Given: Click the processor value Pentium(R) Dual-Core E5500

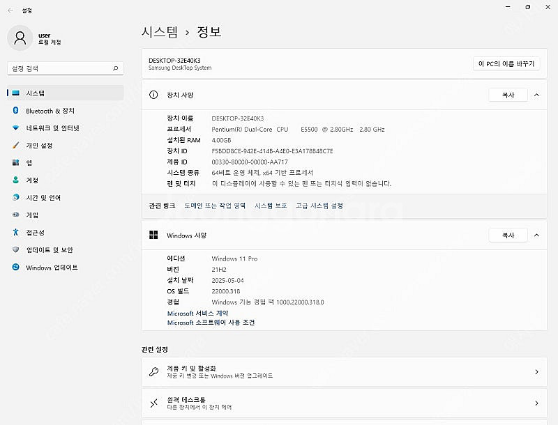Looking at the screenshot, I should coord(298,130).
